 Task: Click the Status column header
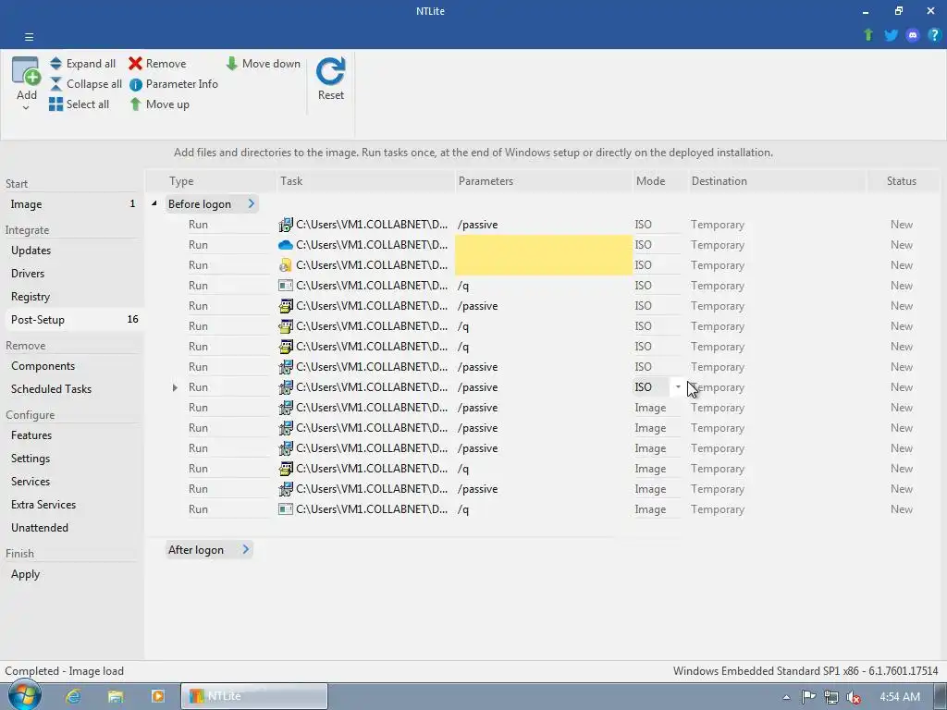[x=903, y=181]
